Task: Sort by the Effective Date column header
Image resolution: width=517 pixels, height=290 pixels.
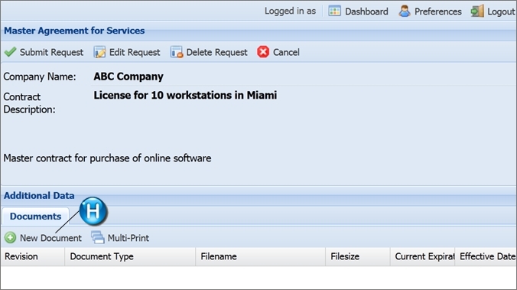Action: pyautogui.click(x=486, y=256)
